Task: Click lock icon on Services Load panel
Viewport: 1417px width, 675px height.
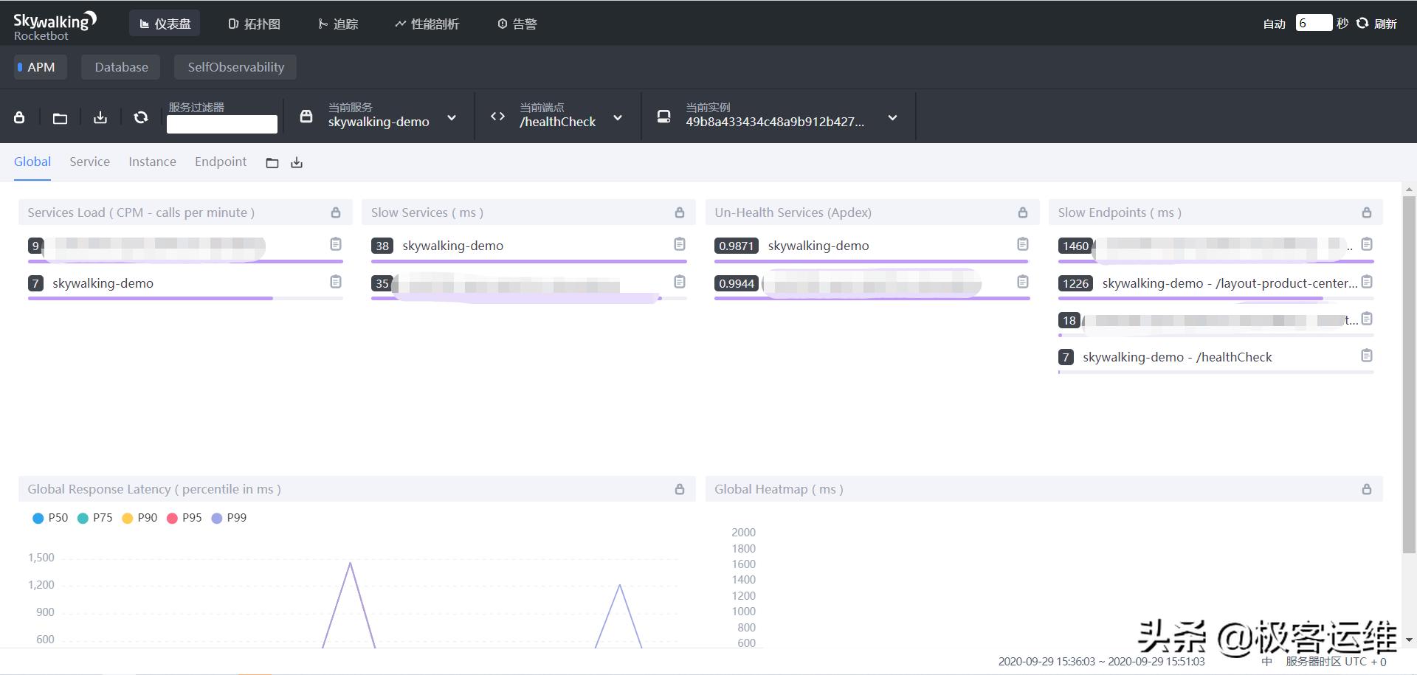Action: pos(336,212)
